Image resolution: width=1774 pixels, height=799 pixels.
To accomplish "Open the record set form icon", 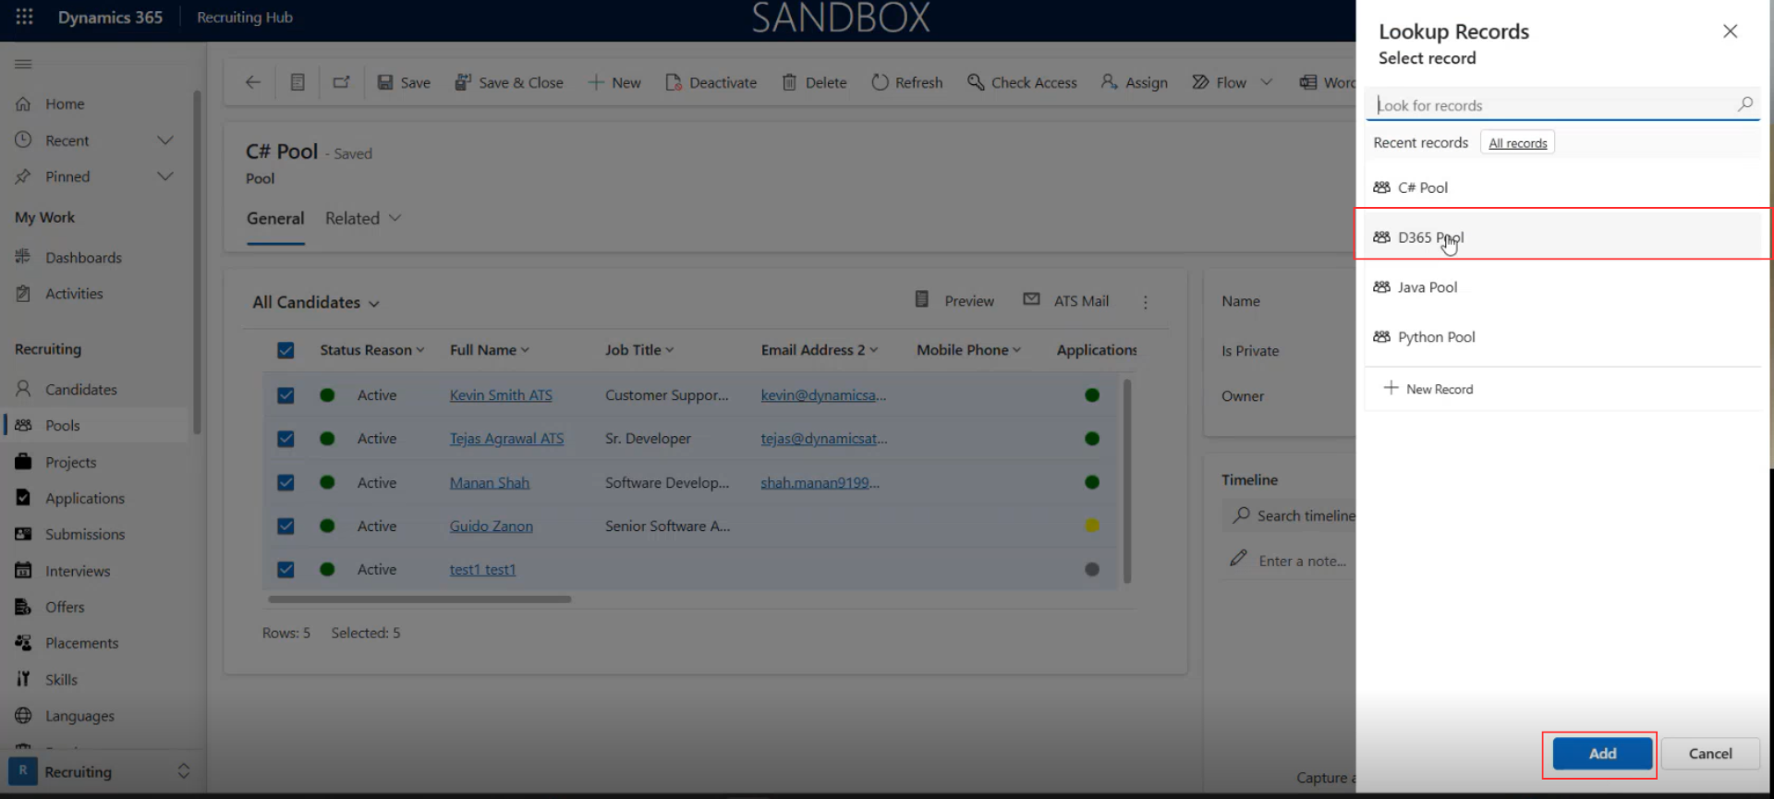I will point(298,82).
